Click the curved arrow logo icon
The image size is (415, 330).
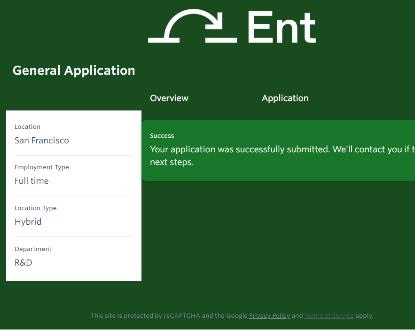[x=192, y=26]
